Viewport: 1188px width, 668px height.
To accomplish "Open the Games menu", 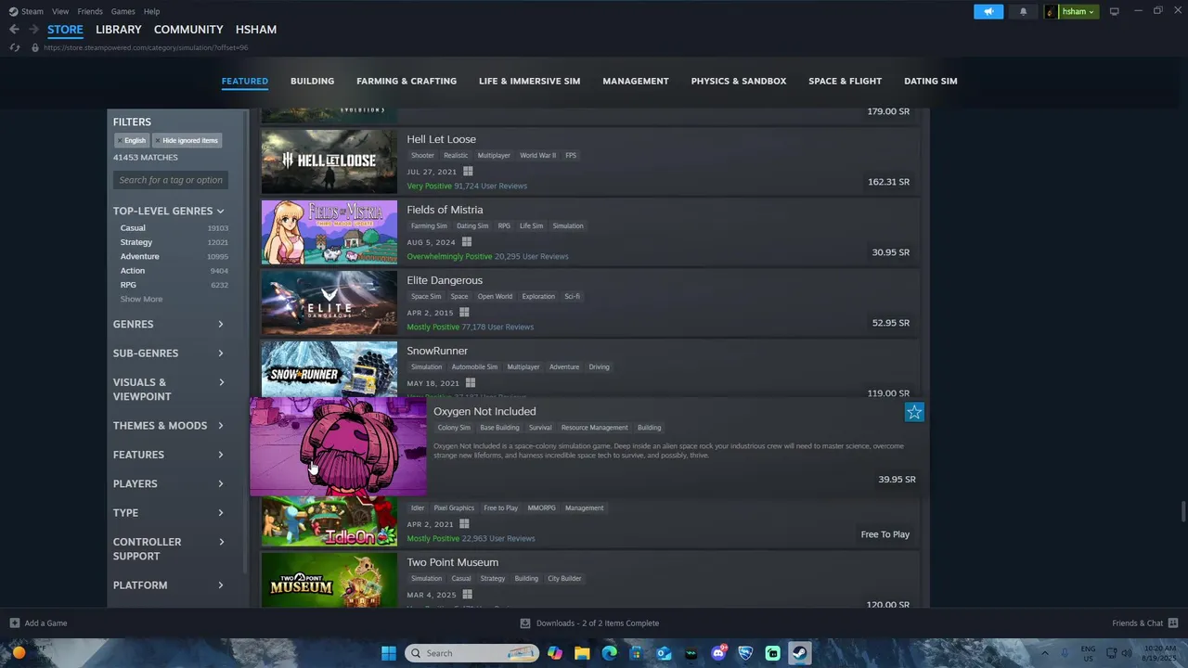I will (123, 11).
